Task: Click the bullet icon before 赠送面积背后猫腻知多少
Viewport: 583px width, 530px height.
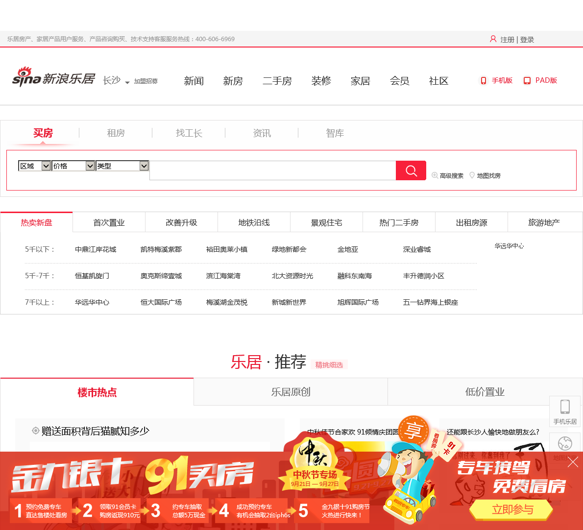Action: click(x=36, y=431)
